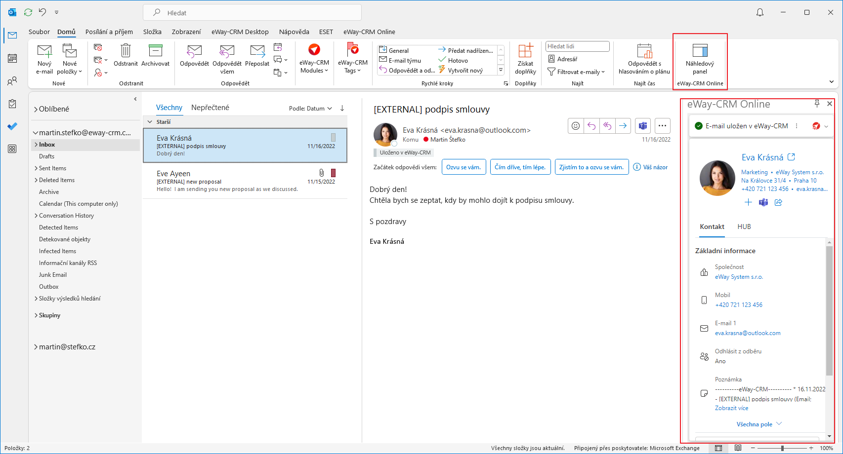
Task: Open Filtrovat e-maily dropdown
Action: tap(576, 72)
